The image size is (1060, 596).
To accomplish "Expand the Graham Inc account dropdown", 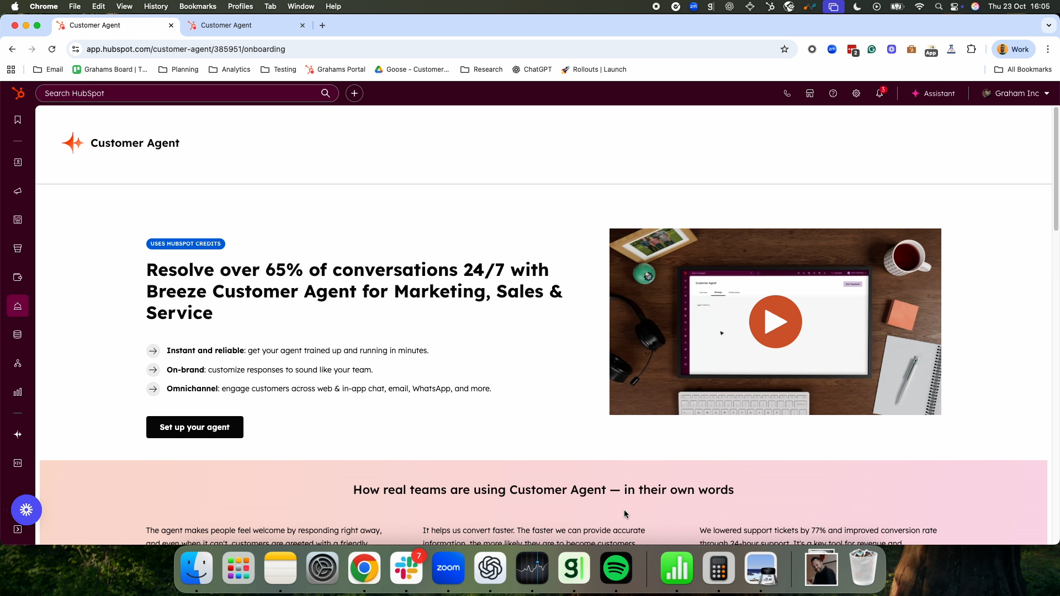I will coord(1016,93).
